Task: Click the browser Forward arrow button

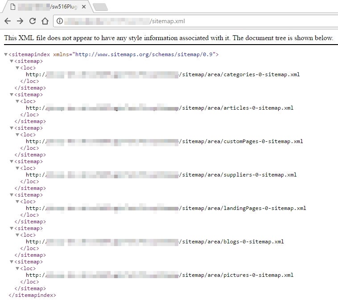Action: [20, 21]
